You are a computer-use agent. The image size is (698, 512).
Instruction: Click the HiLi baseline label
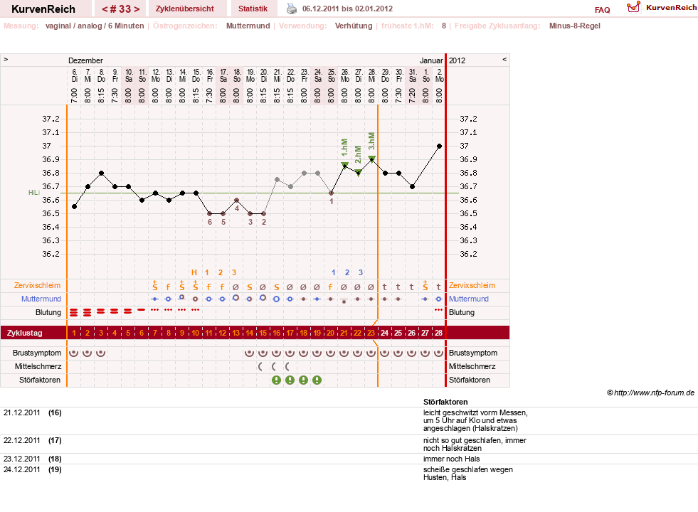pos(34,193)
